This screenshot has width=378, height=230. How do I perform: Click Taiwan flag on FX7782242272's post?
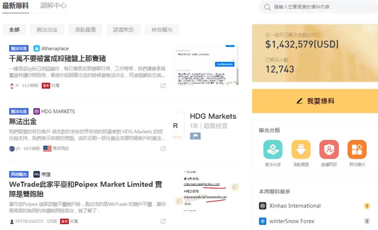[x=64, y=221]
